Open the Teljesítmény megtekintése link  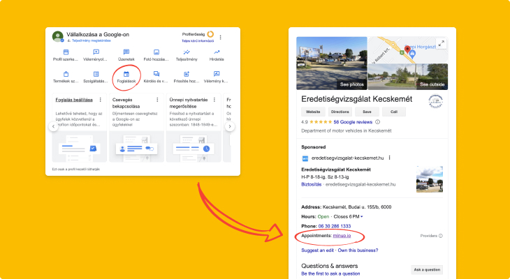pyautogui.click(x=92, y=40)
